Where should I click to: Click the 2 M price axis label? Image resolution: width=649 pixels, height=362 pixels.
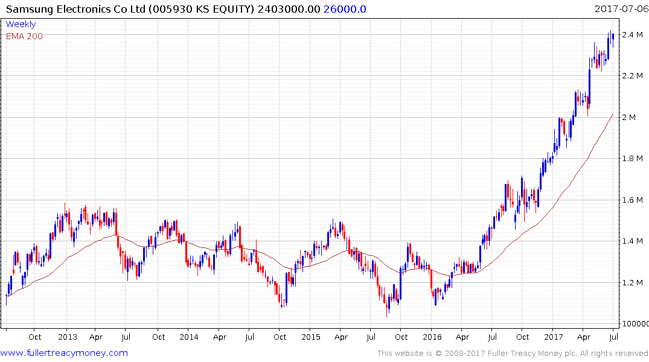[628, 117]
